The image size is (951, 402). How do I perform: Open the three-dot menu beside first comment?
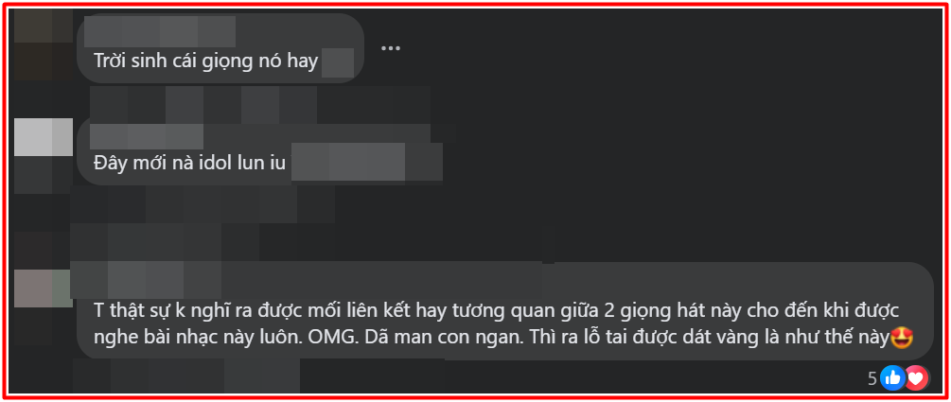coord(390,48)
